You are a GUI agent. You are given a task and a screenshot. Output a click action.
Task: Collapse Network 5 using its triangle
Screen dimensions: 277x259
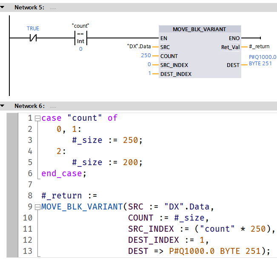coord(3,8)
